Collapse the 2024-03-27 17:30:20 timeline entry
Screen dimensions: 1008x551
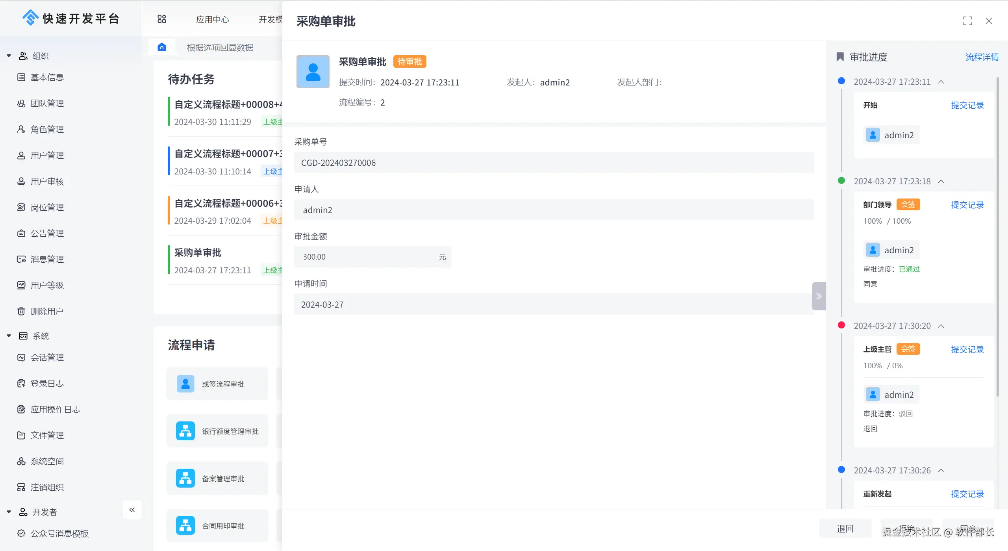pyautogui.click(x=941, y=326)
